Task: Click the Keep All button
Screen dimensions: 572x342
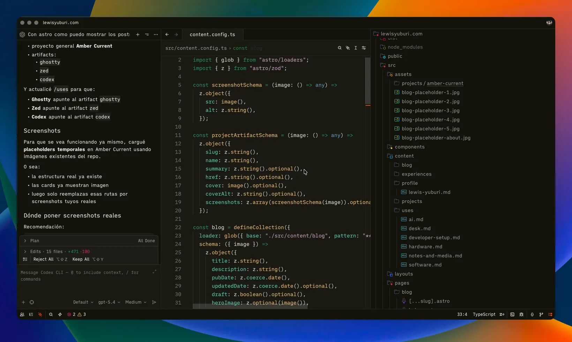Action: pos(81,259)
